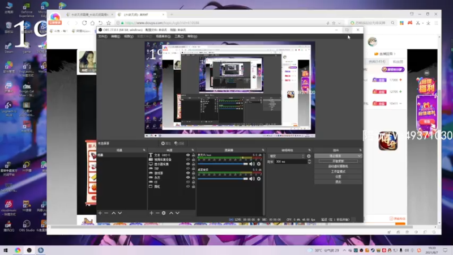Switch to OBS in Windows taskbar
Viewport: 453px width, 255px height.
click(29, 250)
